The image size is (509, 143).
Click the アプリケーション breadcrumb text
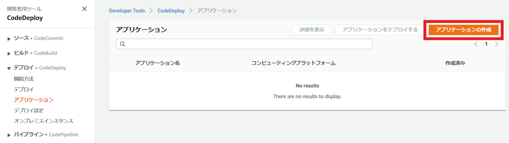(x=217, y=11)
